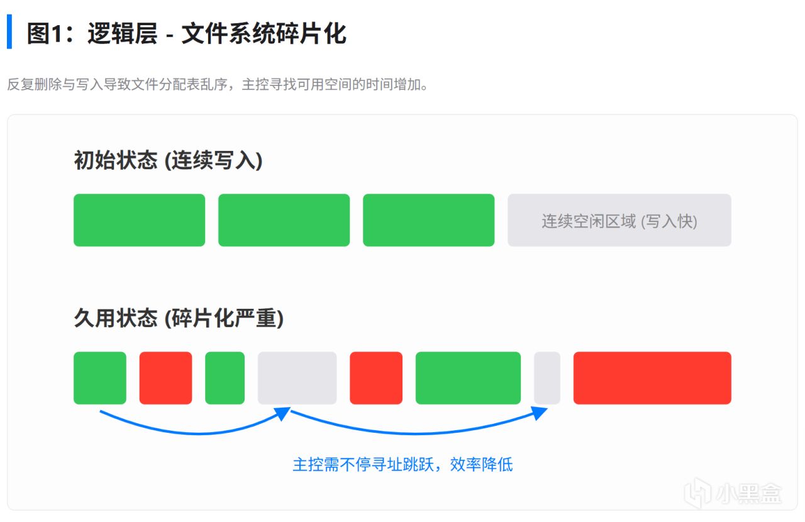Select the middle green block under 初始状态

coord(284,220)
